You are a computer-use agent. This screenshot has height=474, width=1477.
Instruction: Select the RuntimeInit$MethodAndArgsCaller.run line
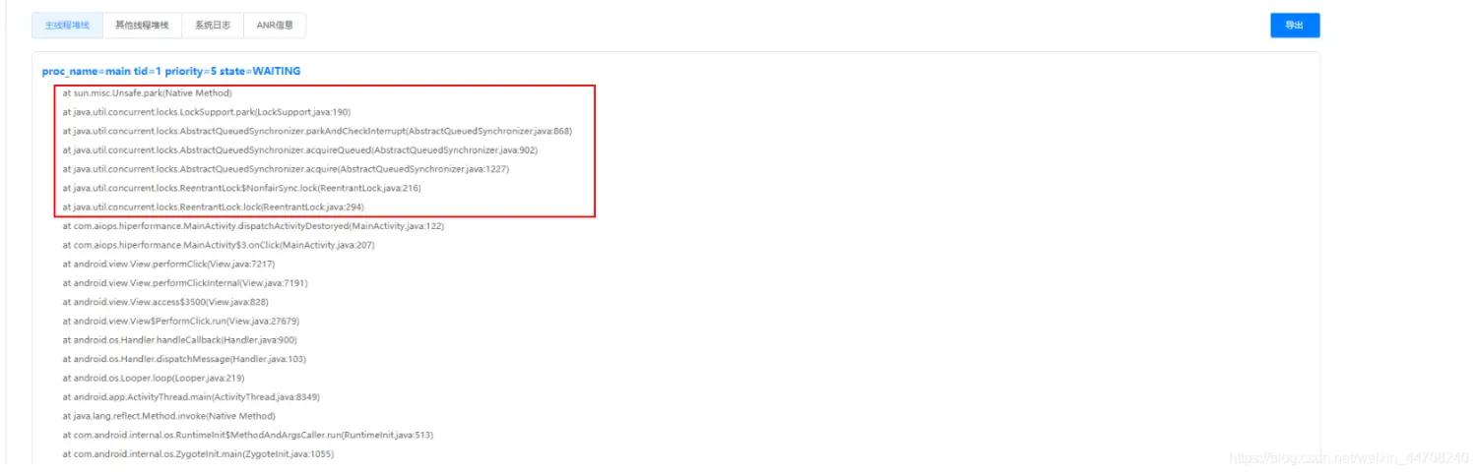[x=247, y=435]
